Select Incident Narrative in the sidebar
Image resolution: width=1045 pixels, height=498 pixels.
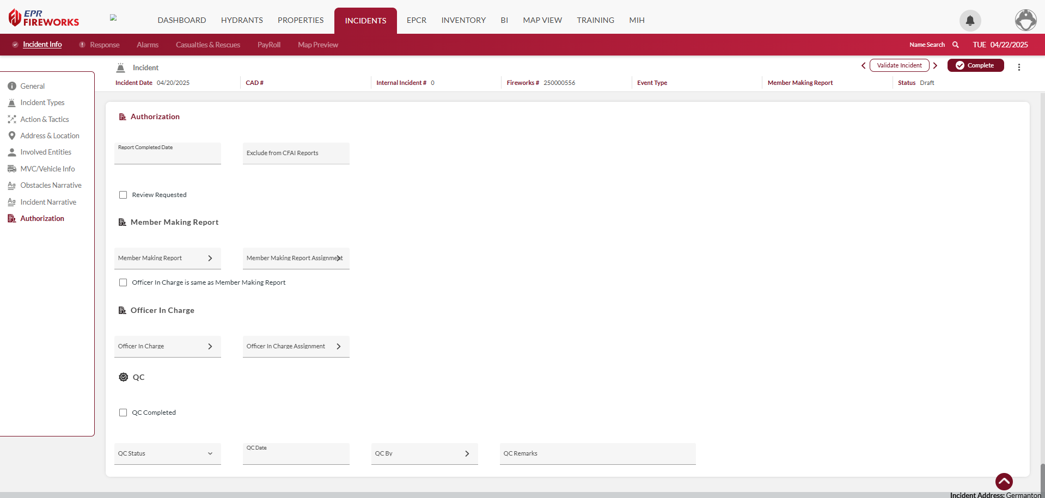point(48,202)
